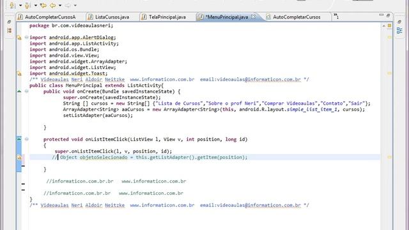409x230 pixels.
Task: Click warning marker beside objetoSelecionado line
Action: point(19,157)
